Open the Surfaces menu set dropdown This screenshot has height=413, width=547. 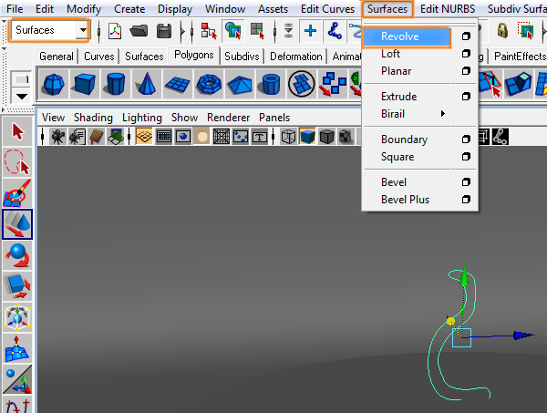pos(83,30)
